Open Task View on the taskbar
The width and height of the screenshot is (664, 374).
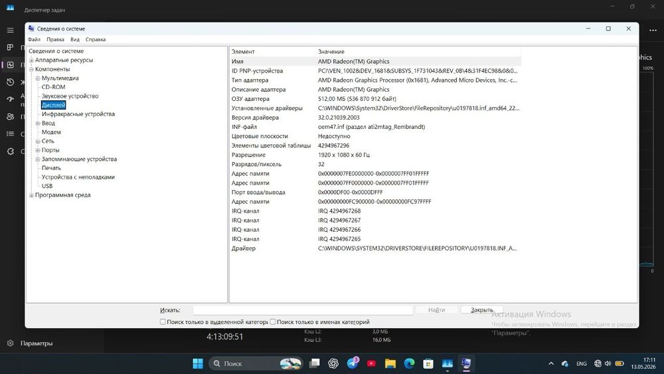coord(314,363)
